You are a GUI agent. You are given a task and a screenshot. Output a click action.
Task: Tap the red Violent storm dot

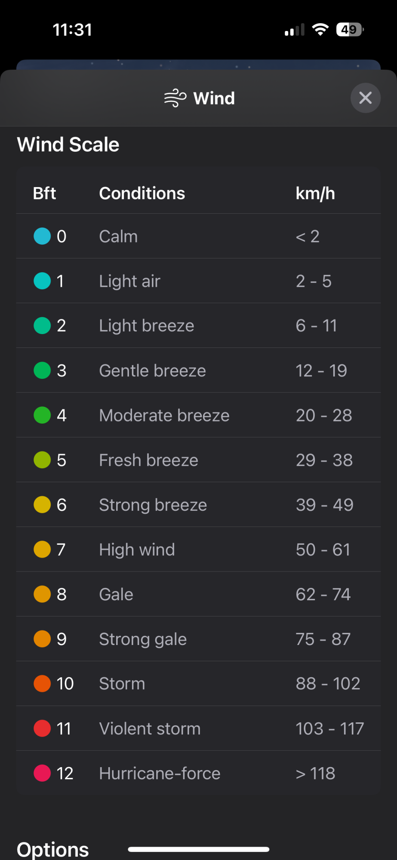[x=42, y=728]
